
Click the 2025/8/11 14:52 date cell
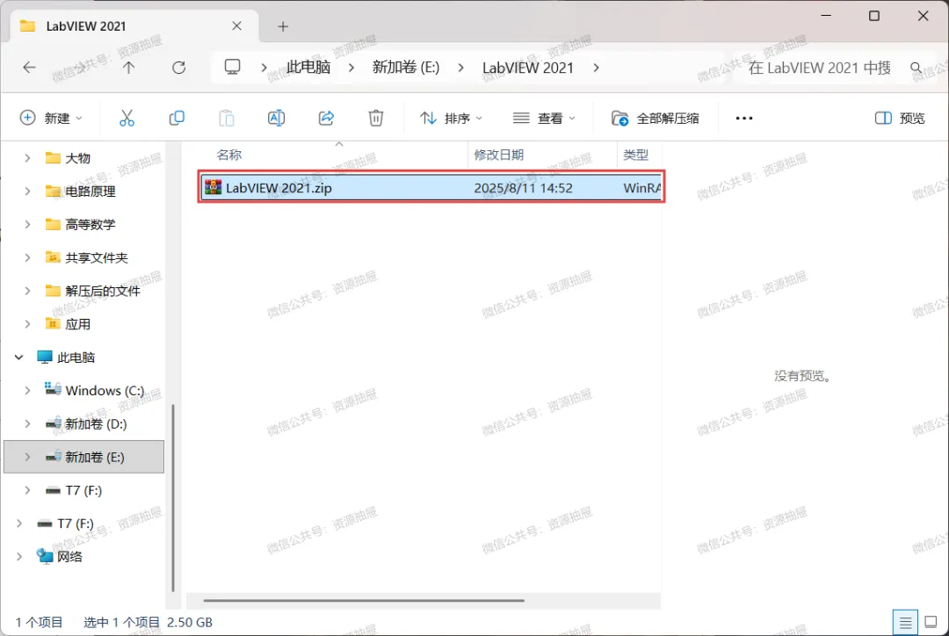pos(523,188)
